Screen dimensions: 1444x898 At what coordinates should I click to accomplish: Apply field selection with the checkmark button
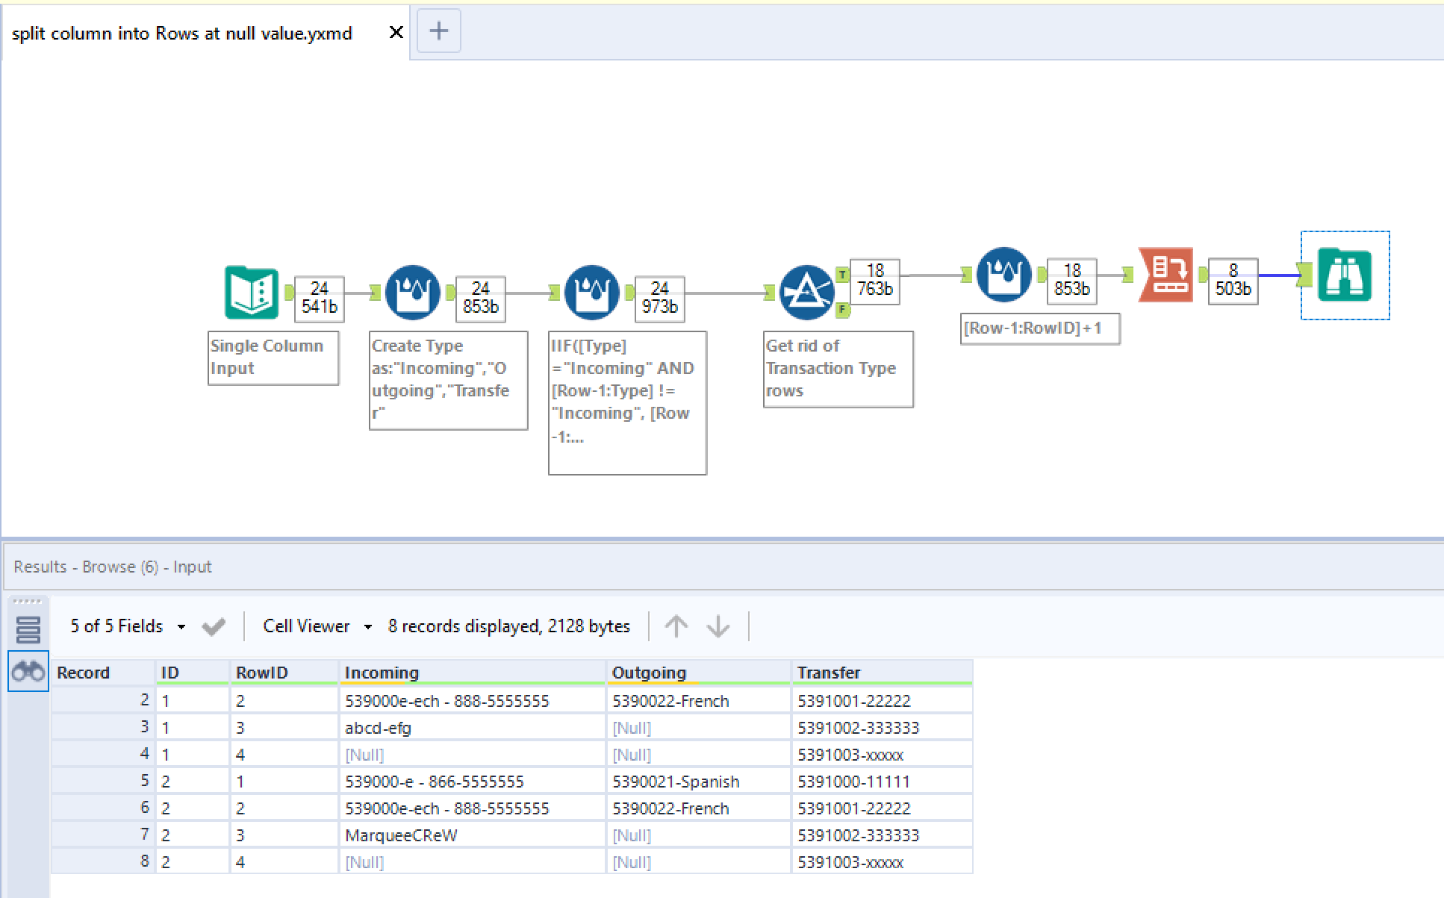coord(214,627)
